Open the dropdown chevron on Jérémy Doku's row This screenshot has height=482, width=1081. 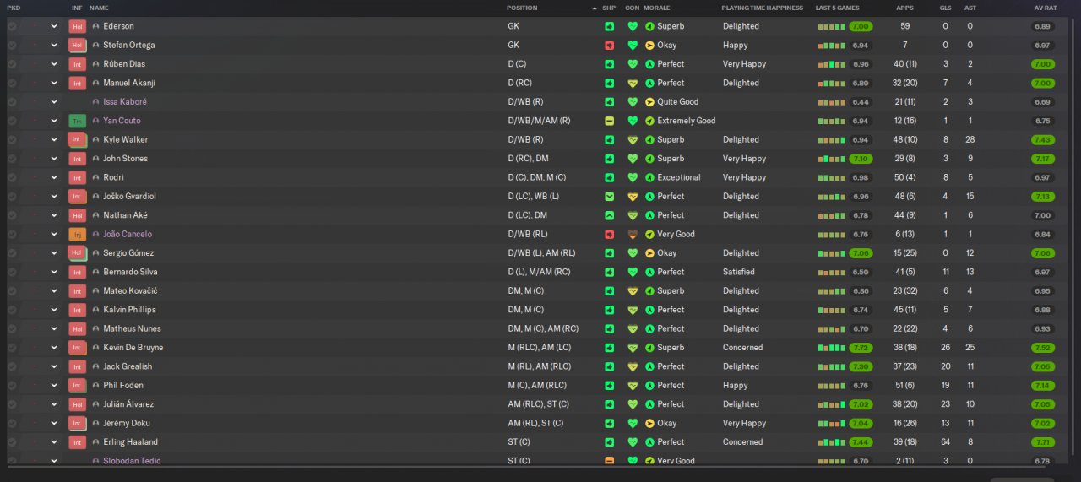pos(54,423)
